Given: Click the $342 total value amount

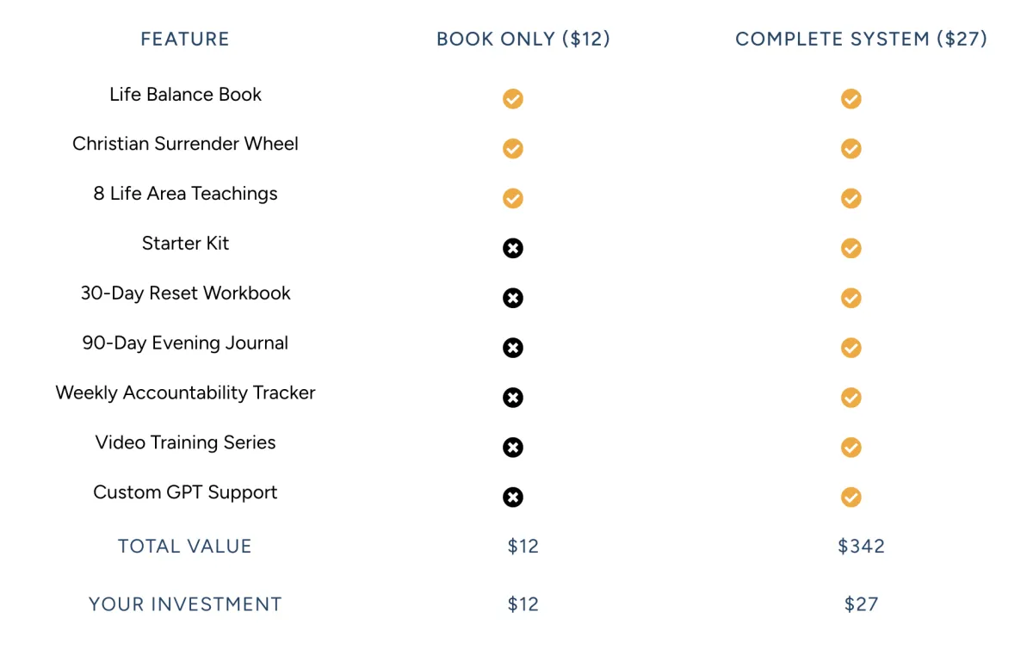Looking at the screenshot, I should tap(861, 547).
